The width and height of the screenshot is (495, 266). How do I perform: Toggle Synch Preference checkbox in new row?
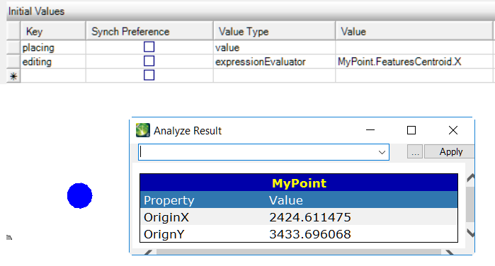149,76
